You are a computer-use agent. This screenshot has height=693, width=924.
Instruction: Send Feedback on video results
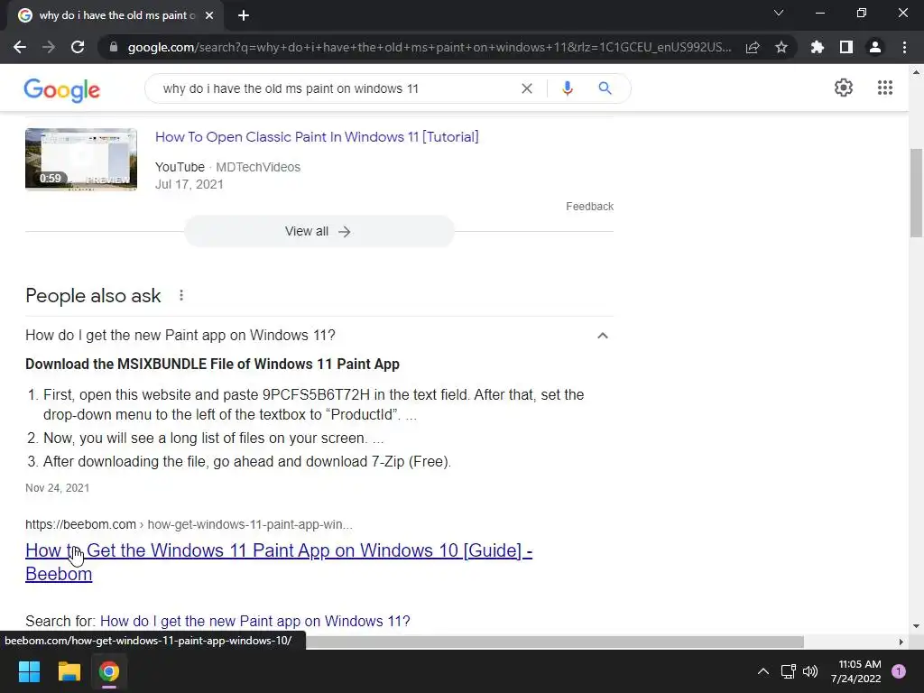click(x=589, y=207)
